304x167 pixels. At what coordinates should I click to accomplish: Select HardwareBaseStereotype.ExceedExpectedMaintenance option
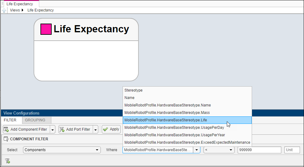(x=187, y=142)
